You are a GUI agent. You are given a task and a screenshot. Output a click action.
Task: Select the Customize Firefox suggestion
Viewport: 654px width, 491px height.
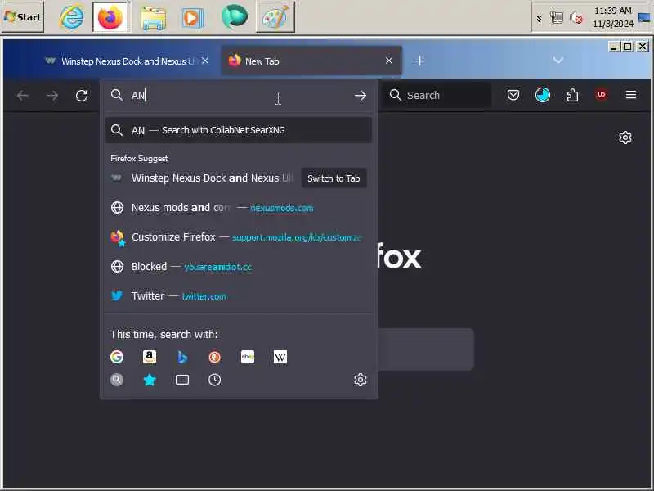(x=239, y=237)
